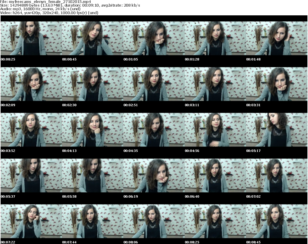
Task: Select the thumbnail frame at 00:07:22
Action: 31,221
